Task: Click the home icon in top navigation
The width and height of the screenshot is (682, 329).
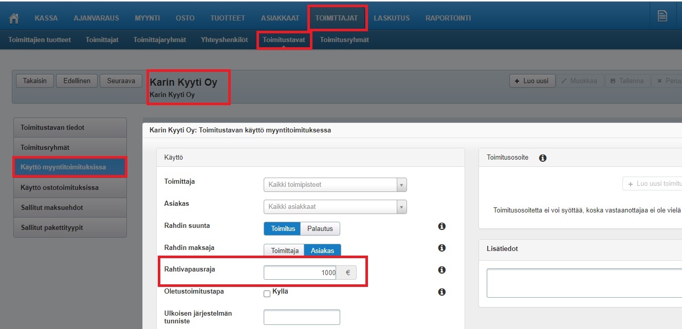Action: (14, 18)
